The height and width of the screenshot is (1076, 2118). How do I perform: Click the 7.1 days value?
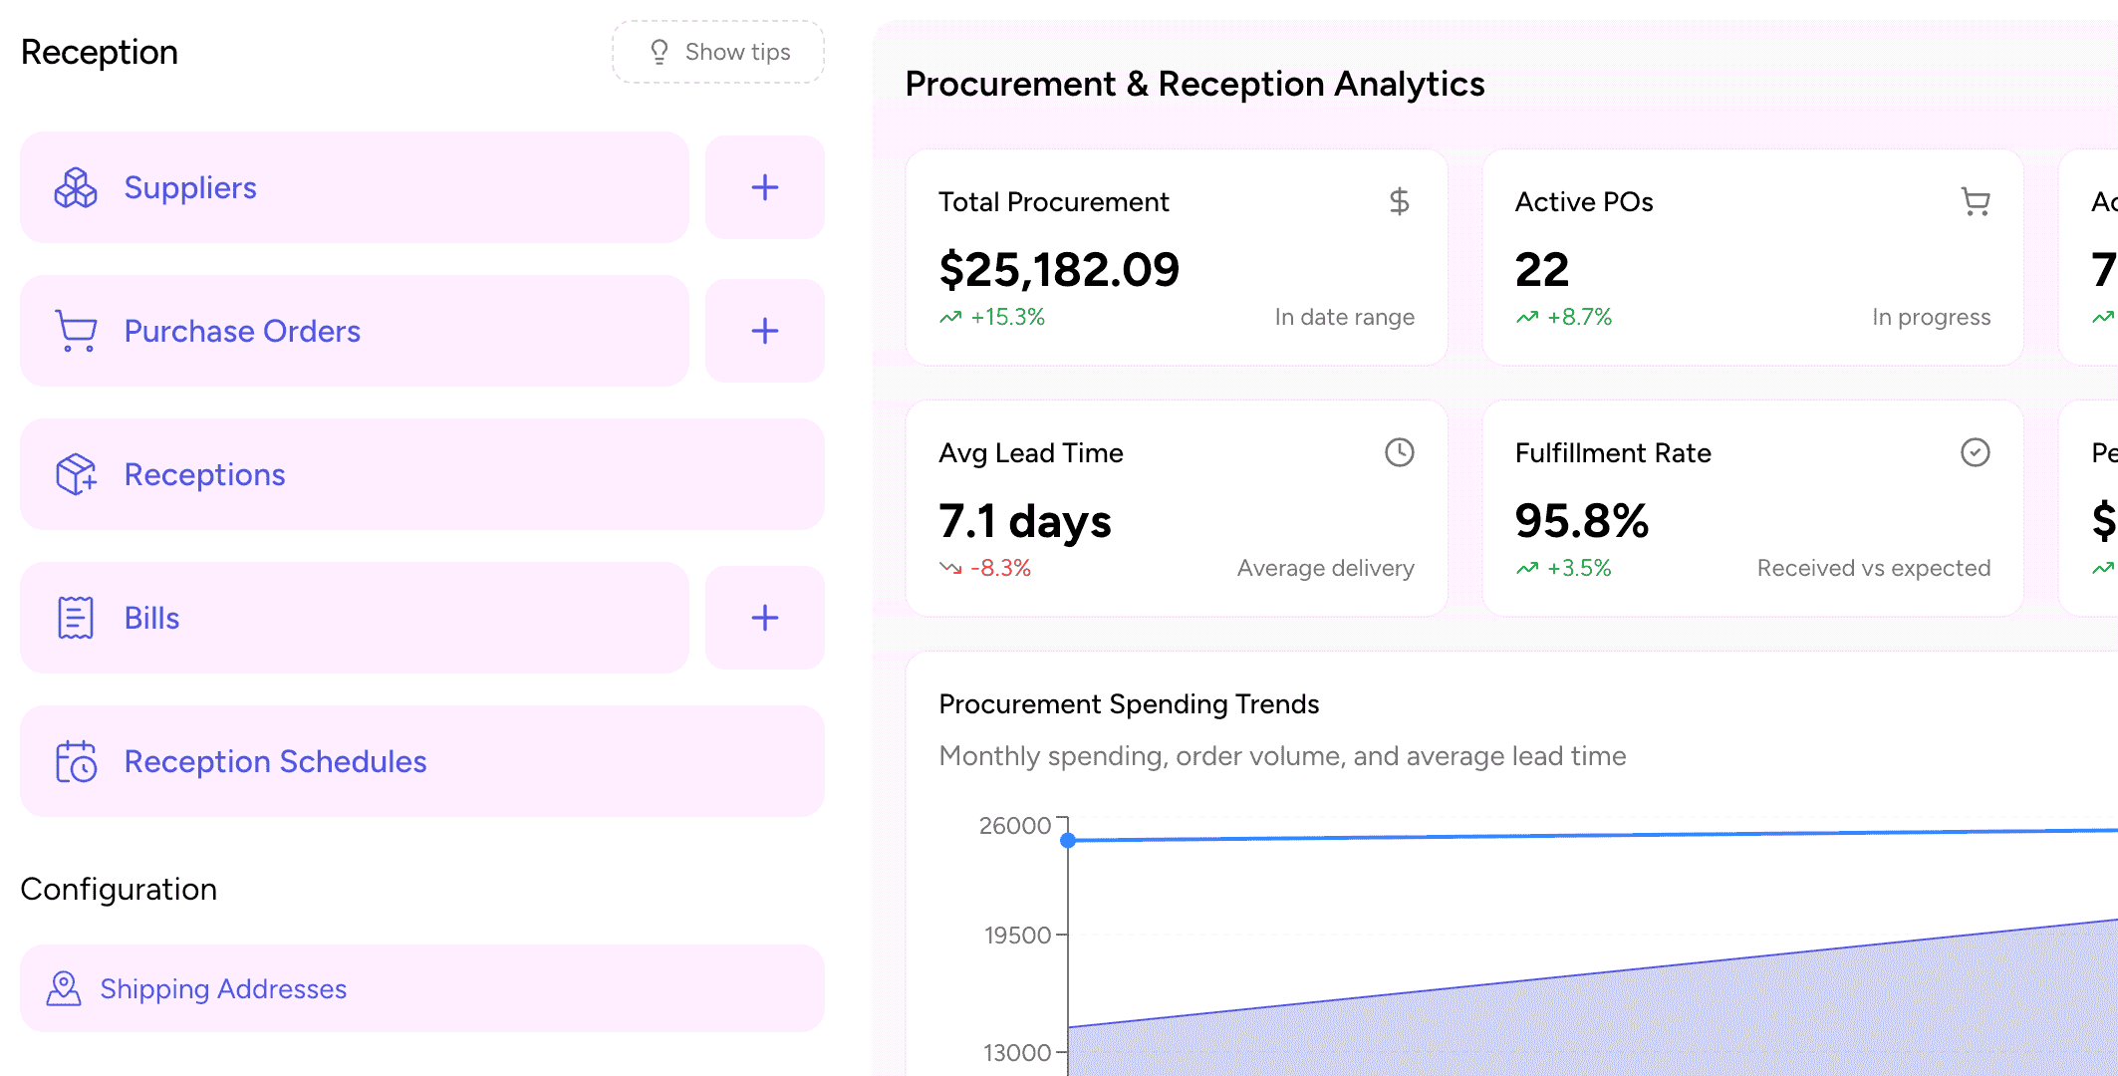pyautogui.click(x=1025, y=521)
